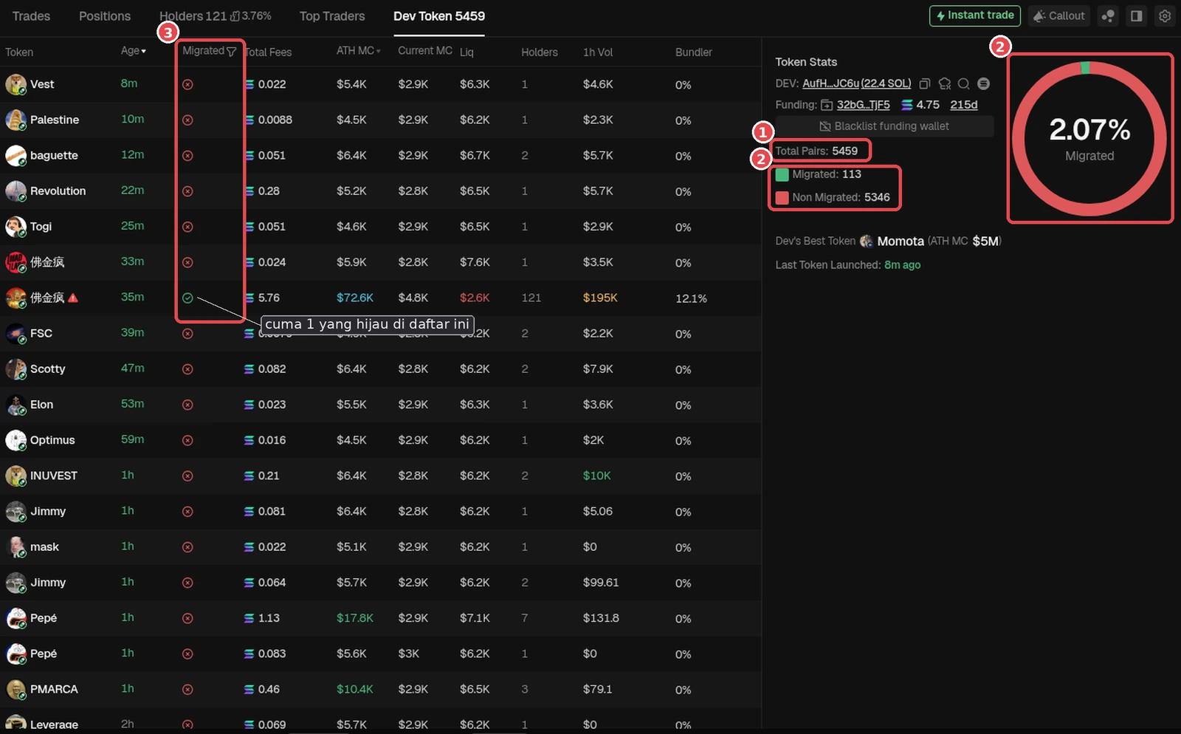Open the bubble map icon
This screenshot has height=734, width=1181.
[x=1108, y=16]
